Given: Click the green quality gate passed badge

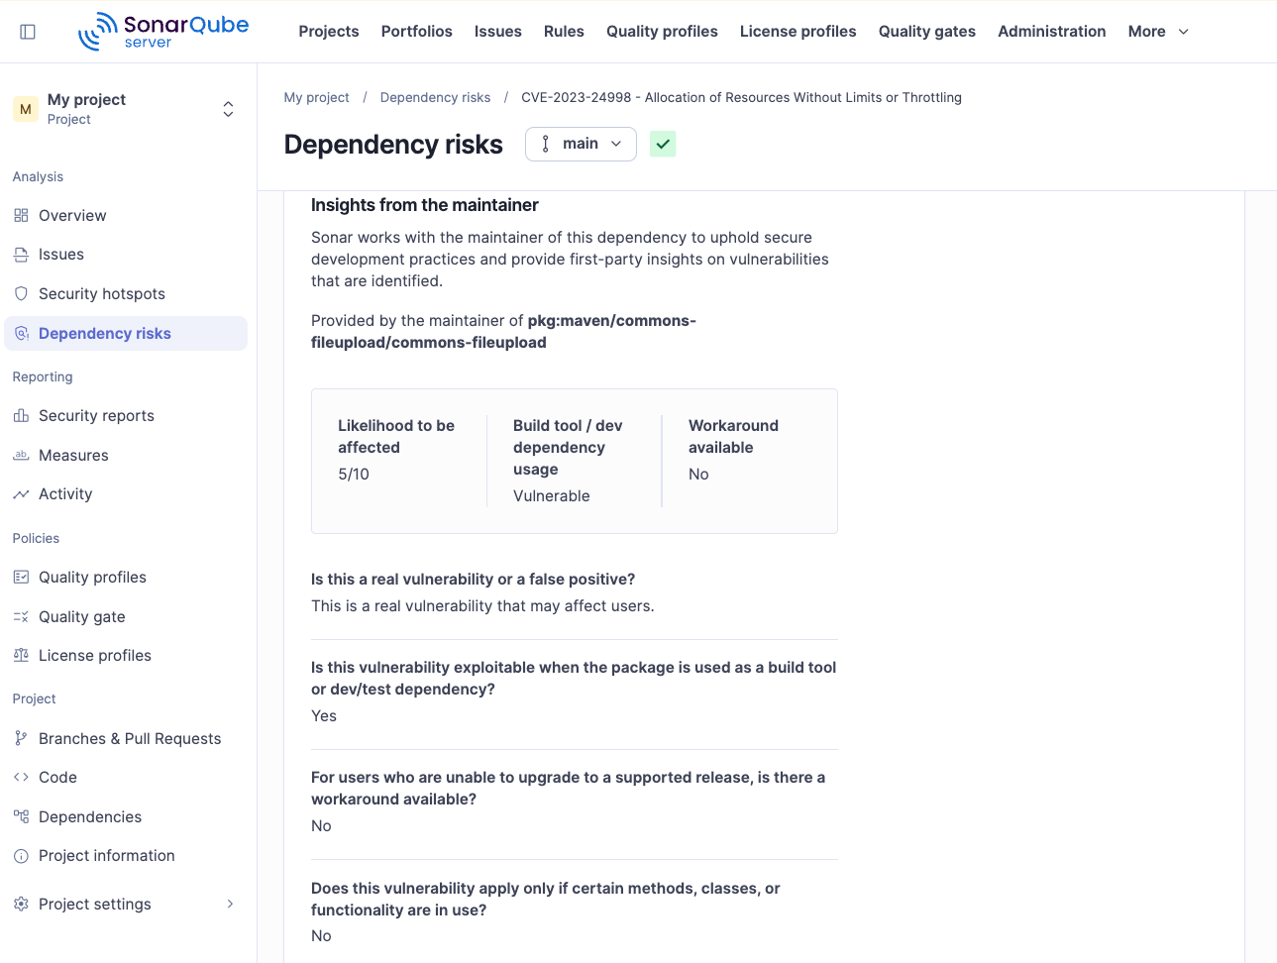Looking at the screenshot, I should [663, 144].
